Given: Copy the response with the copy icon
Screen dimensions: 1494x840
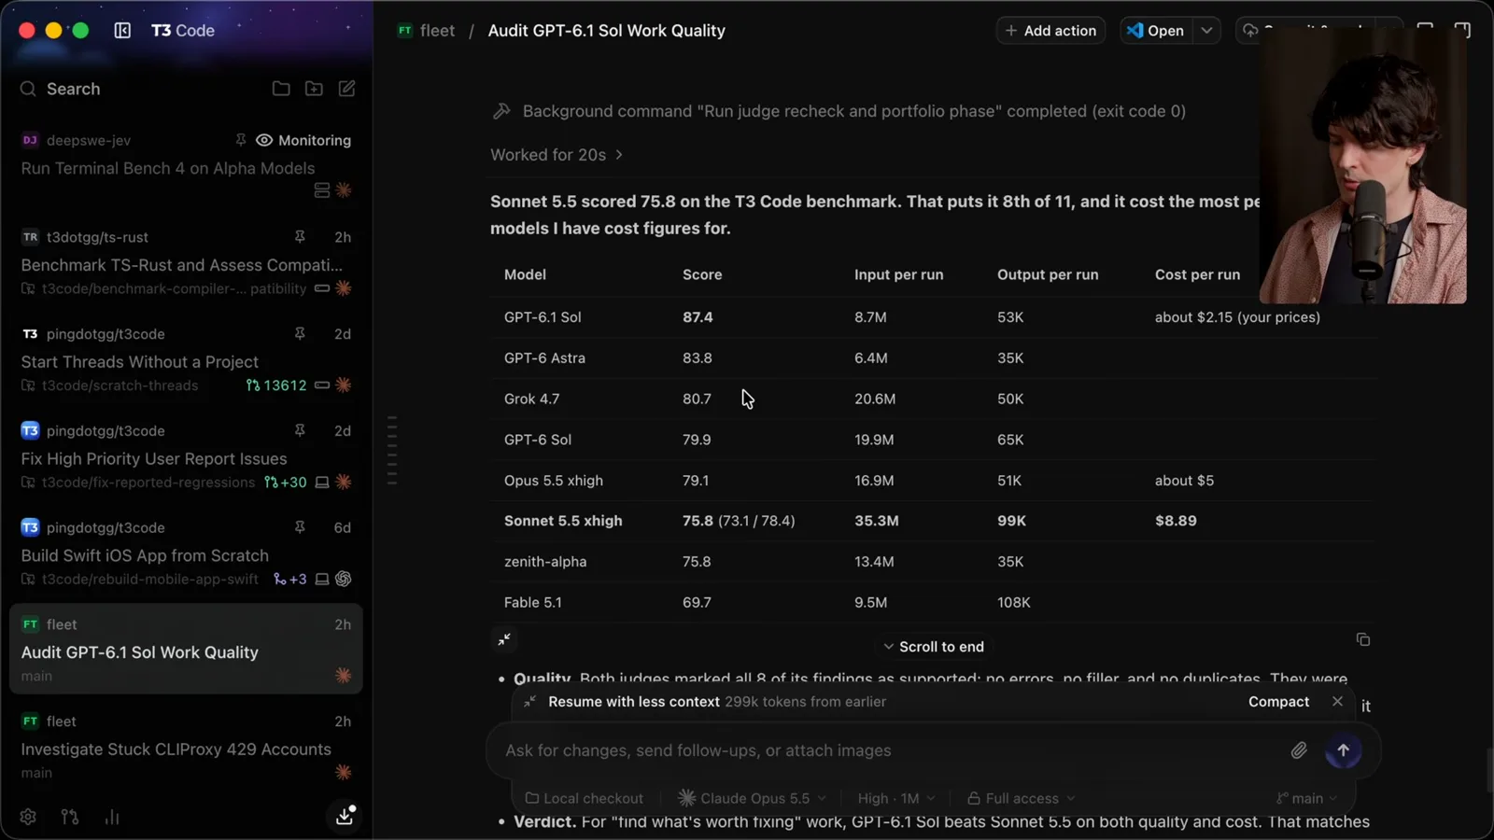Looking at the screenshot, I should (1362, 639).
